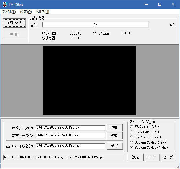Click the TMPGEnc app icon in title bar
This screenshot has width=180, height=169.
point(4,4)
